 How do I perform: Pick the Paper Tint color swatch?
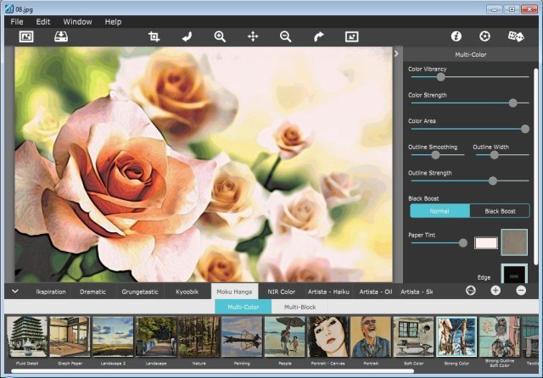point(485,243)
